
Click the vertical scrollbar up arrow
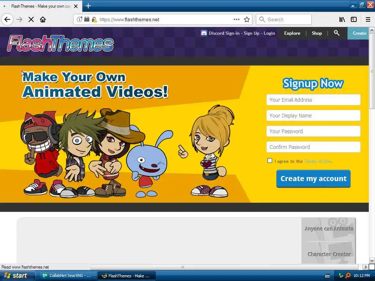point(372,30)
